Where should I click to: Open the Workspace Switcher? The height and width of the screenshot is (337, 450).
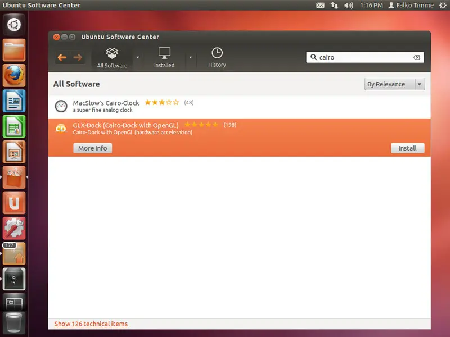[13, 302]
